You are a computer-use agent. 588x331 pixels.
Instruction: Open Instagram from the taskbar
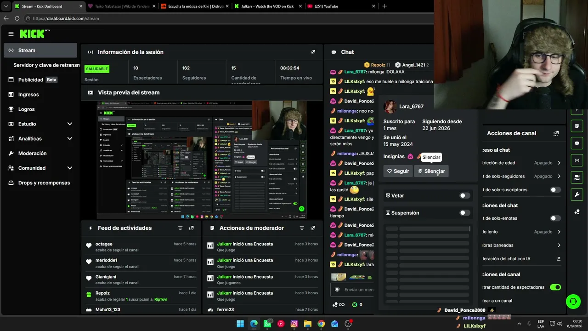coord(294,324)
